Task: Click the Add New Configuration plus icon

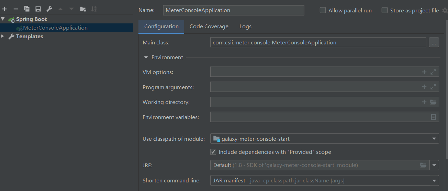Action: point(4,9)
